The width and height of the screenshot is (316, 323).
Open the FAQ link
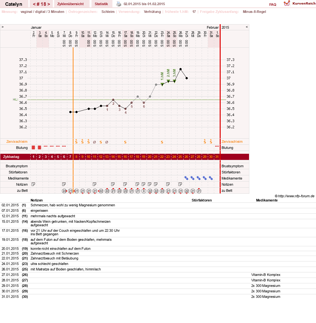click(273, 5)
